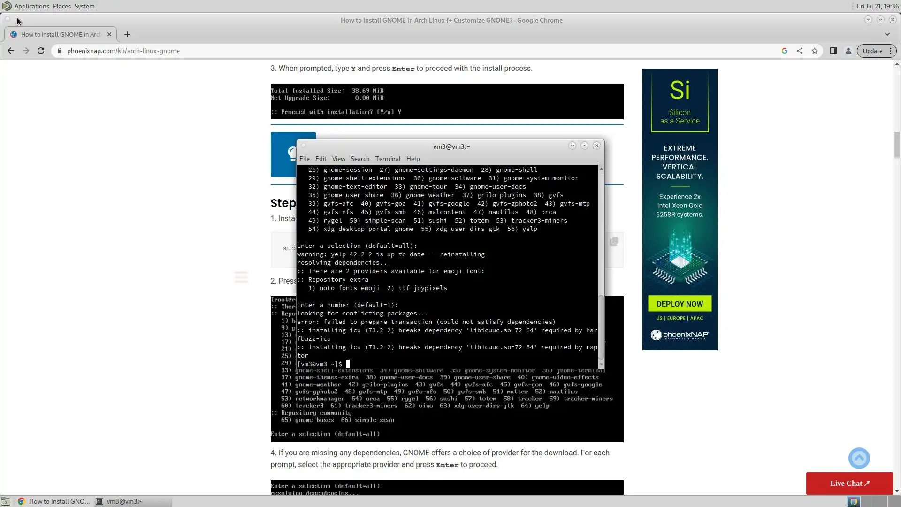Expand Chrome tab search chevron
This screenshot has width=901, height=507.
(887, 34)
